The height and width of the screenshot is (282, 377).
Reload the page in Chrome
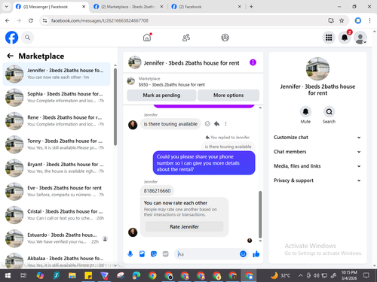(31, 20)
